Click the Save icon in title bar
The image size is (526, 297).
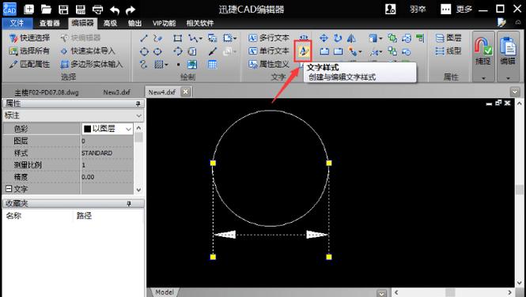click(63, 9)
